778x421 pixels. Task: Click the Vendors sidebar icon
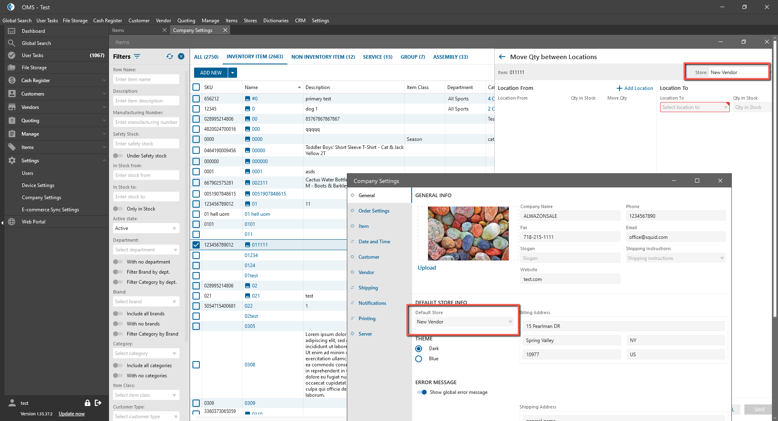point(12,107)
